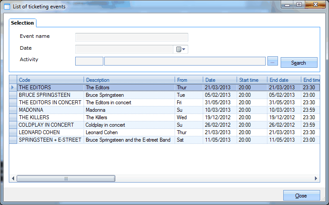The height and width of the screenshot is (205, 329).
Task: Click the Date cell 26/02/2012
Action: click(220, 125)
